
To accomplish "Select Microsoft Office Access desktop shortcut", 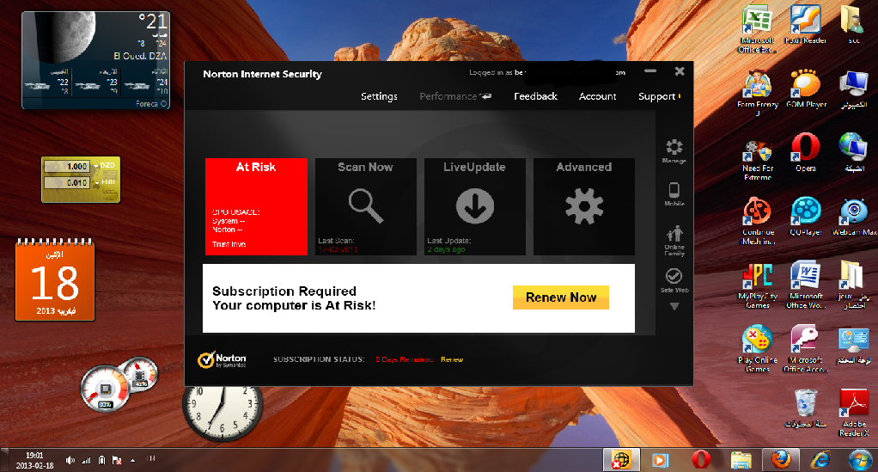I will coord(806,349).
